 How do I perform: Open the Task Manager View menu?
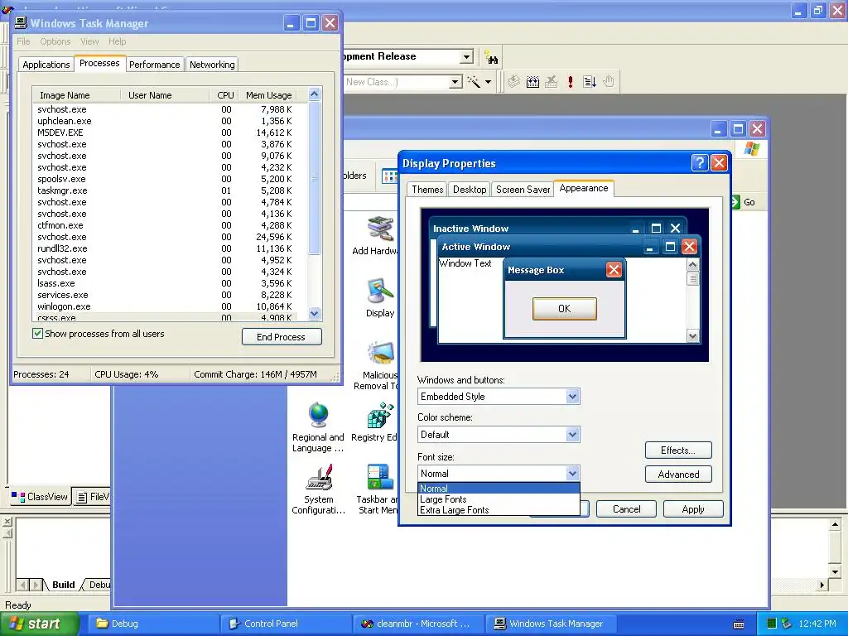(x=89, y=41)
